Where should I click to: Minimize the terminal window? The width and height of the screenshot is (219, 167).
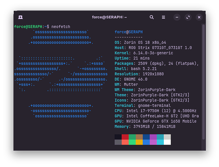pos(177,17)
